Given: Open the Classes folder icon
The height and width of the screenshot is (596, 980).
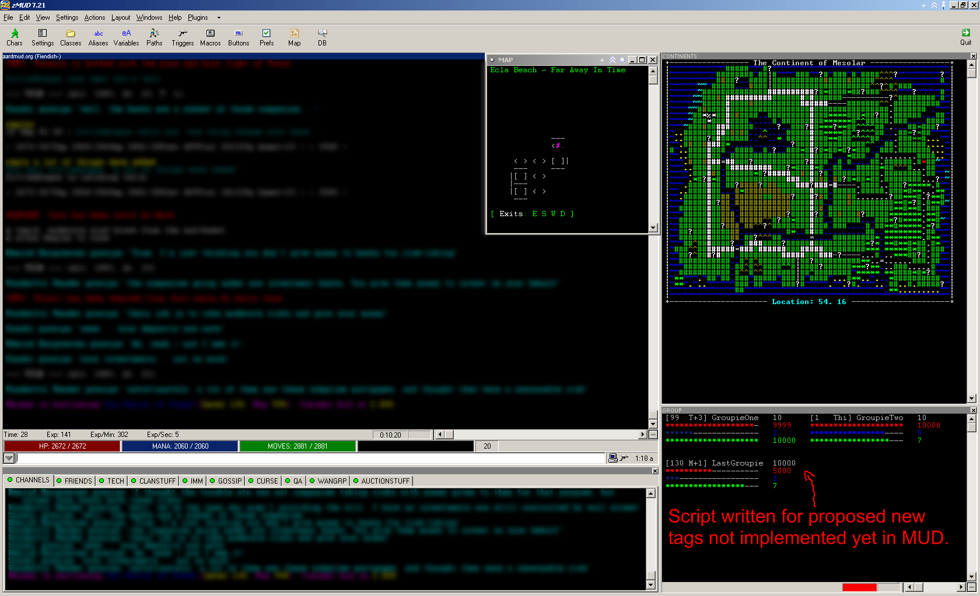Looking at the screenshot, I should pos(71,37).
